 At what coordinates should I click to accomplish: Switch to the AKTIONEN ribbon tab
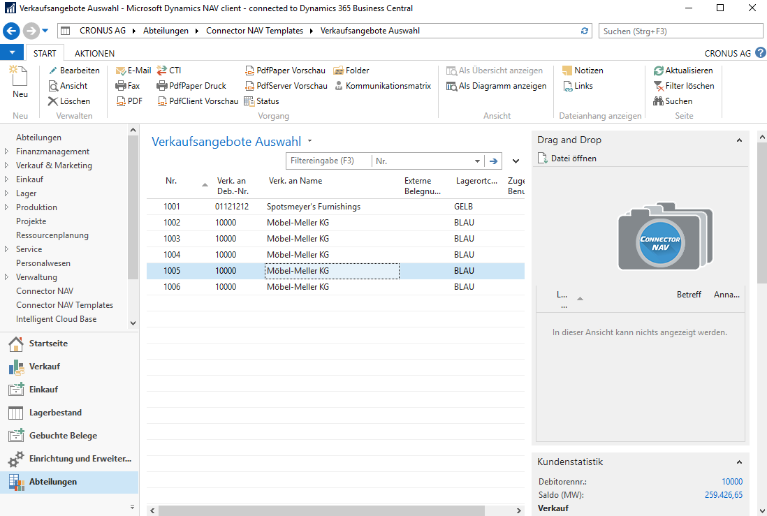(94, 53)
